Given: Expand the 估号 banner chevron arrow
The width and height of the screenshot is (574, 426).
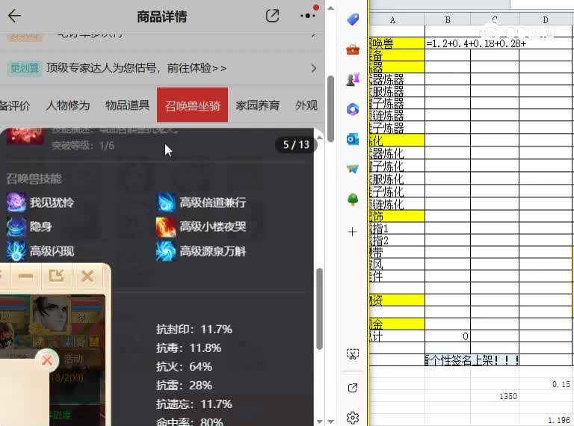Looking at the screenshot, I should point(313,68).
